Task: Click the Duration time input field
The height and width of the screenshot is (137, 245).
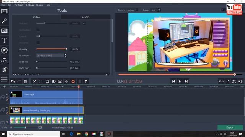Action: tap(50, 56)
